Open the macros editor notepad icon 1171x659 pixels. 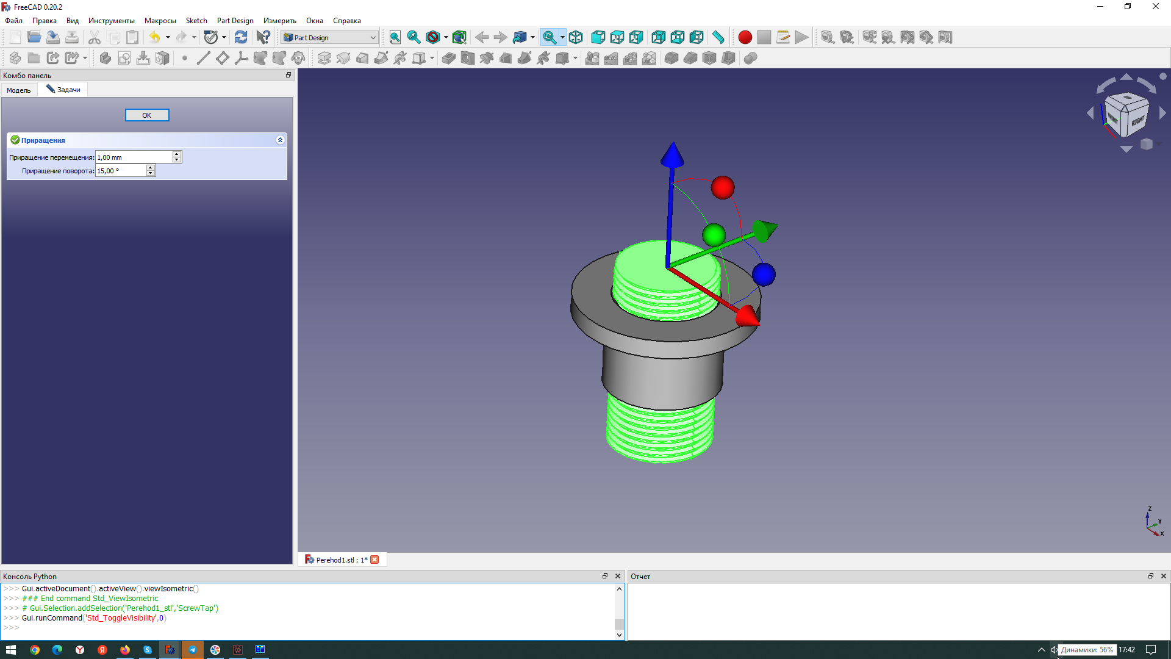783,37
